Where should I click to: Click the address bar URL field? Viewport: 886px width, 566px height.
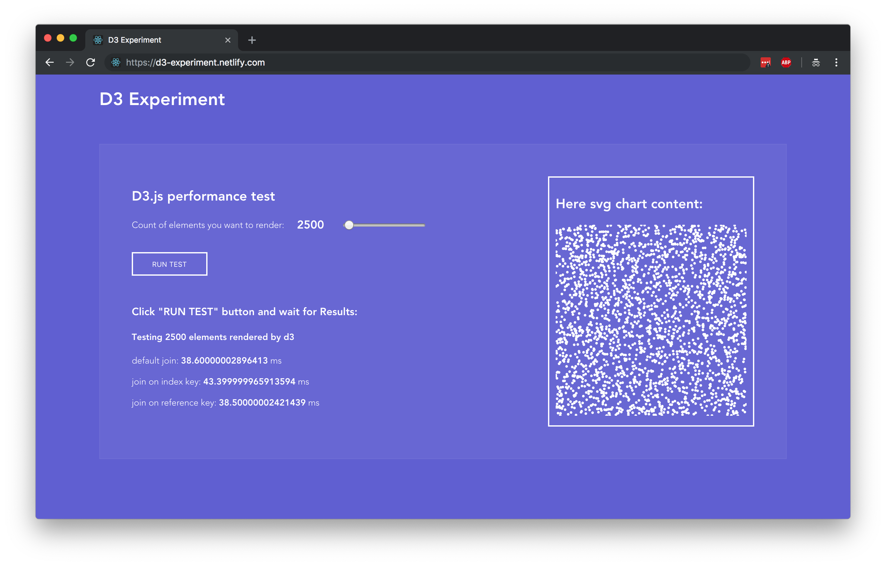(x=405, y=63)
